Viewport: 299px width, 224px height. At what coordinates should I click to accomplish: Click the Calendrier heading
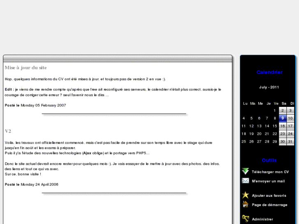[269, 72]
